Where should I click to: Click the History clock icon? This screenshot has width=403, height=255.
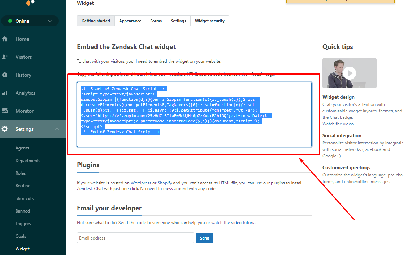click(5, 75)
